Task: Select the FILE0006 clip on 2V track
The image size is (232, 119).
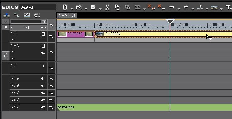Action: (x=163, y=34)
